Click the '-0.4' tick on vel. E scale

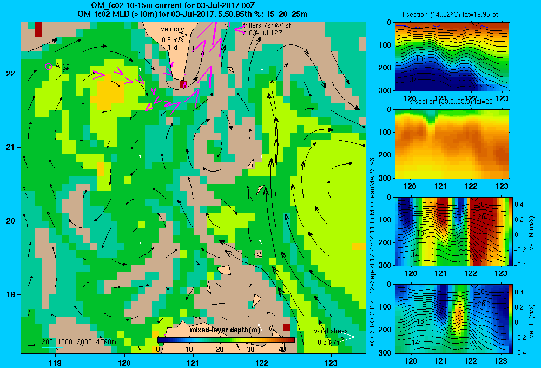[520, 352]
